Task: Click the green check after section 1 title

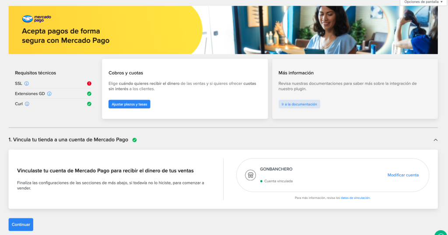Action: 134,140
